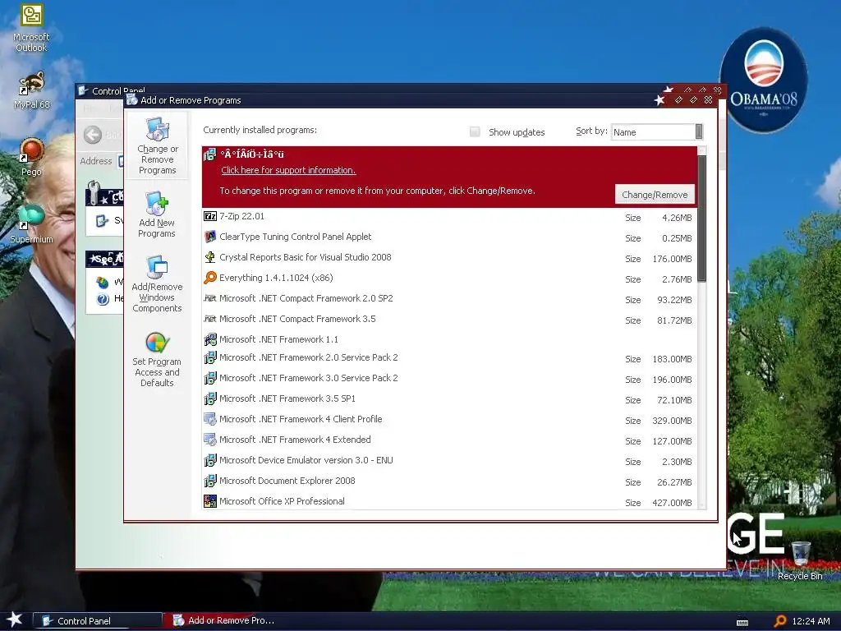
Task: Select Microsoft .NET Framework 3.5 SP1 row
Action: tap(449, 398)
